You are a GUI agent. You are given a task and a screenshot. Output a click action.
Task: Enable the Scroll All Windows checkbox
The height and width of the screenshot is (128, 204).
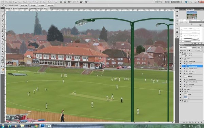pyautogui.click(x=8, y=5)
